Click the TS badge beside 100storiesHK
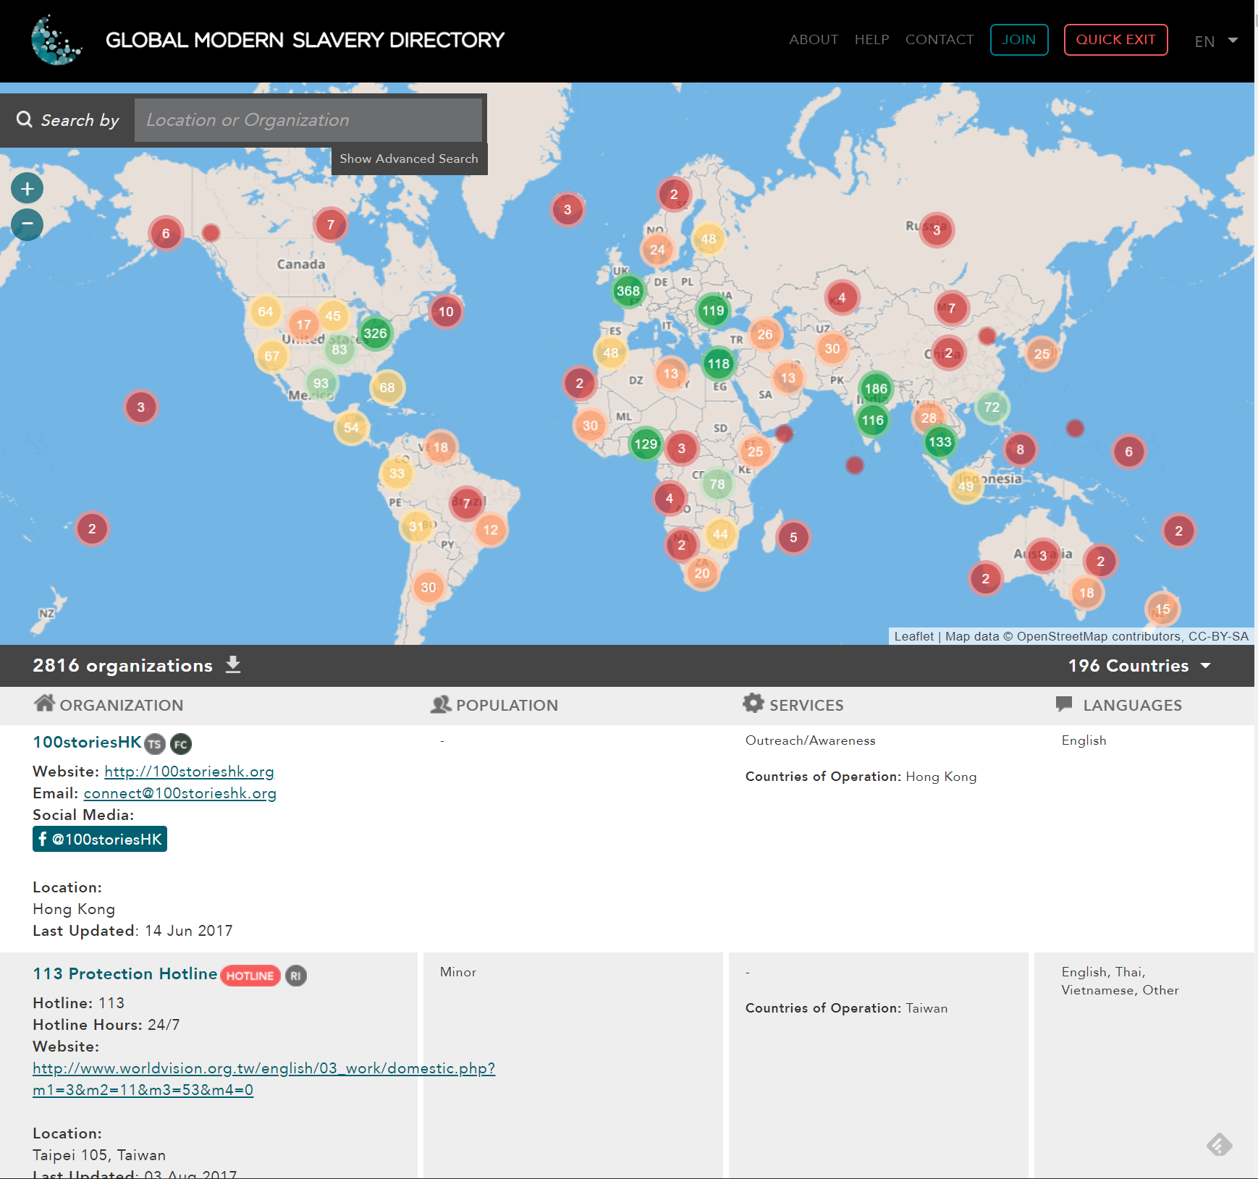 click(155, 744)
